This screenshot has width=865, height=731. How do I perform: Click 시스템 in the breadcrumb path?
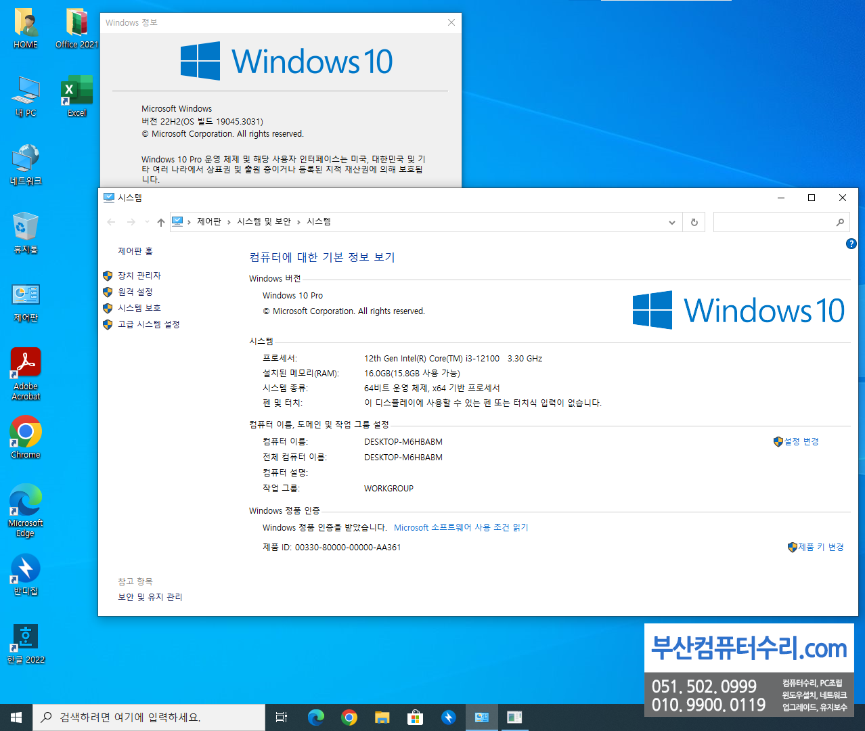pyautogui.click(x=319, y=222)
